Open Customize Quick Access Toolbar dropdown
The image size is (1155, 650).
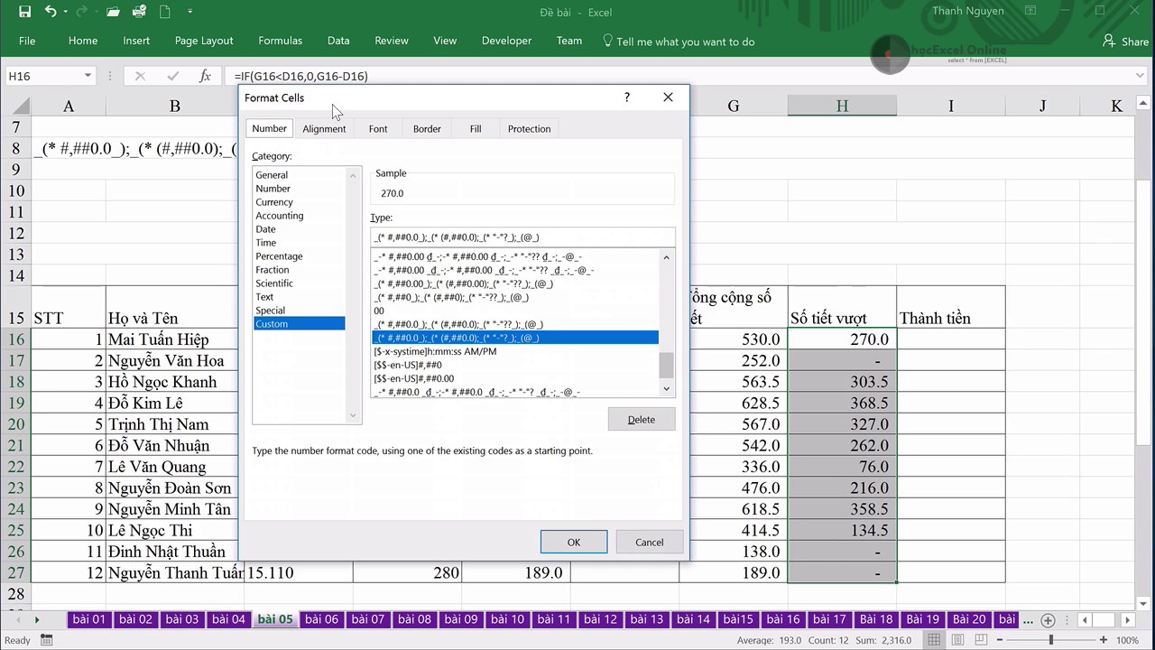(x=189, y=11)
